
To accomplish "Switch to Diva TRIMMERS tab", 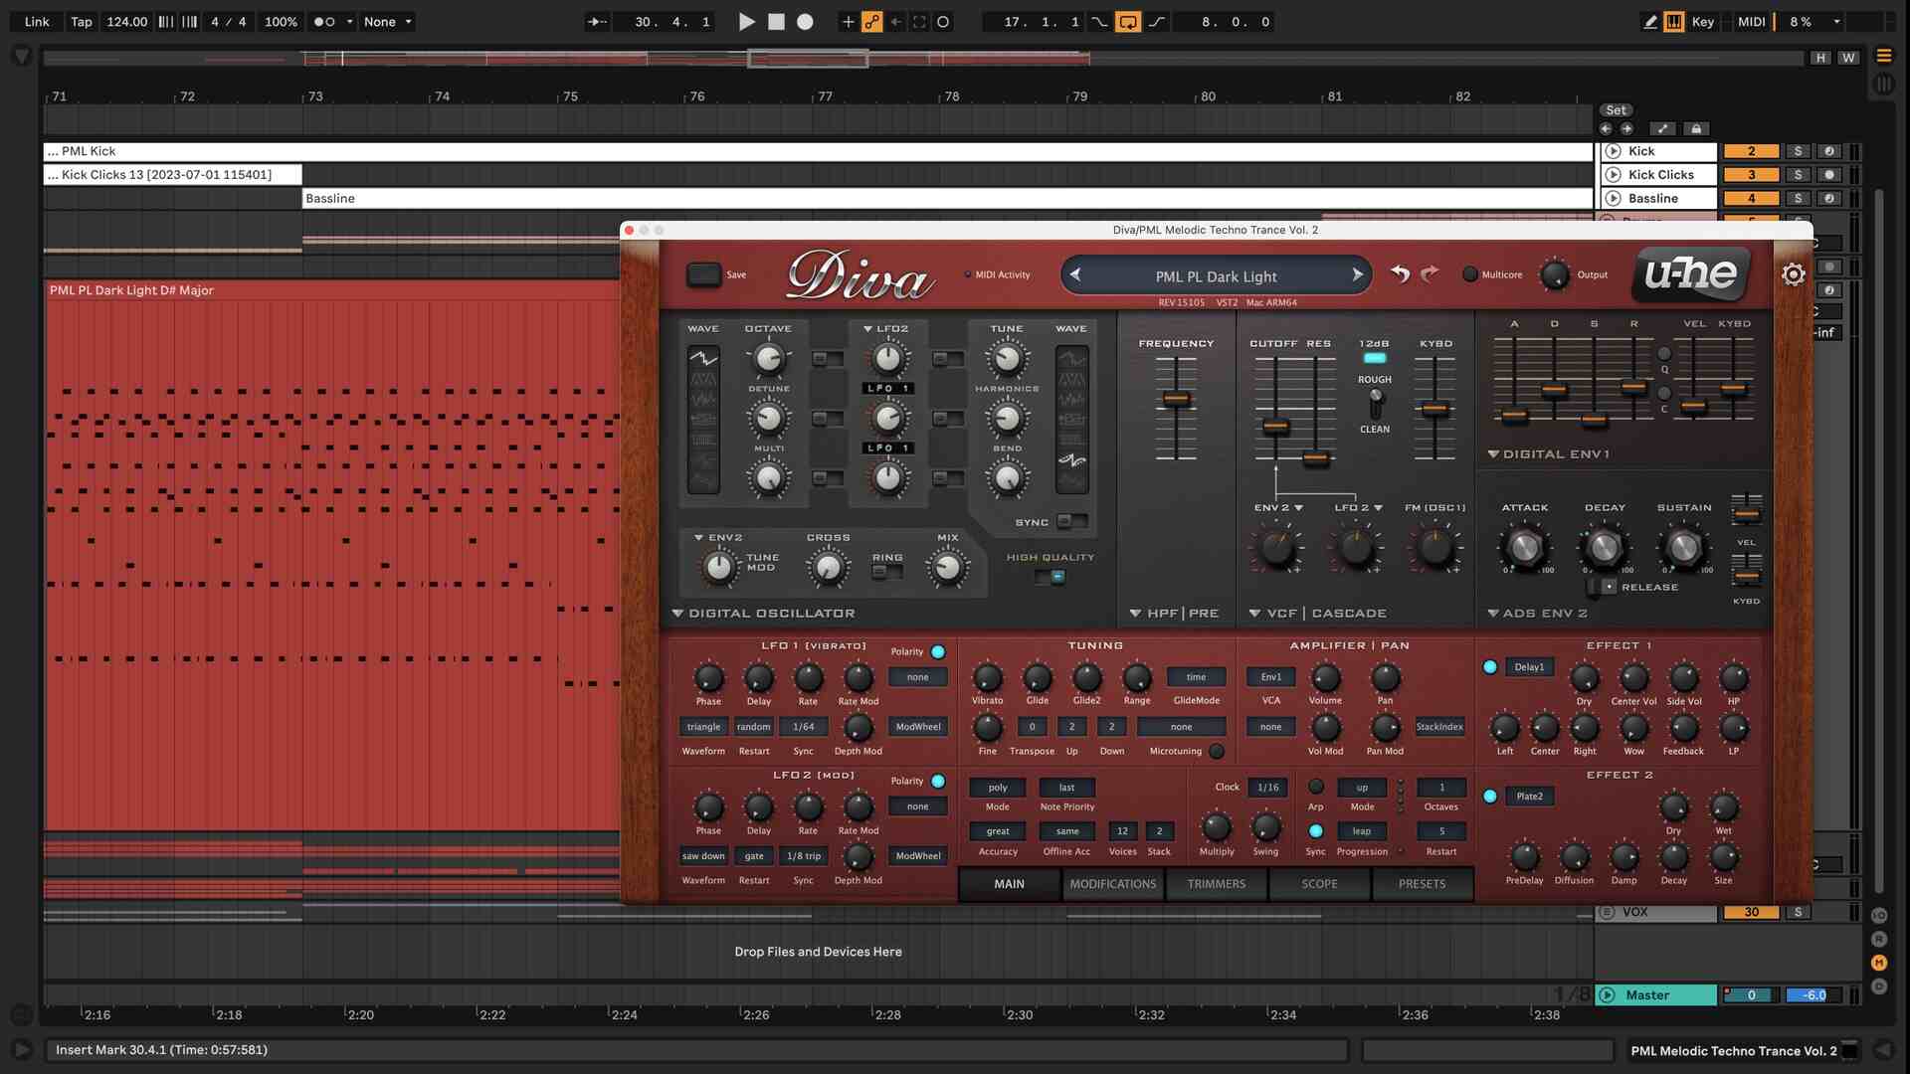I will point(1216,884).
